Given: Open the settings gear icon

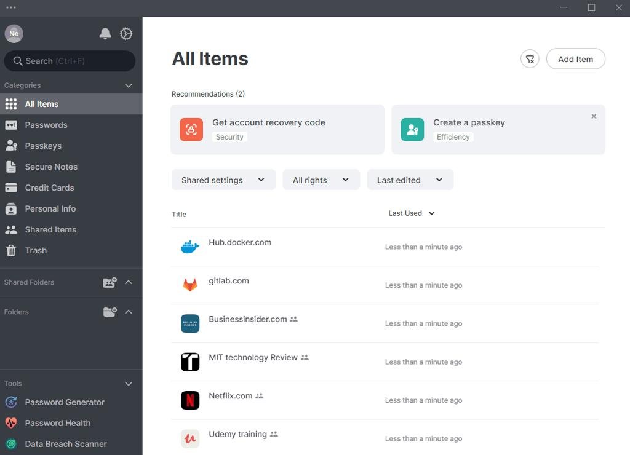Looking at the screenshot, I should click(126, 34).
